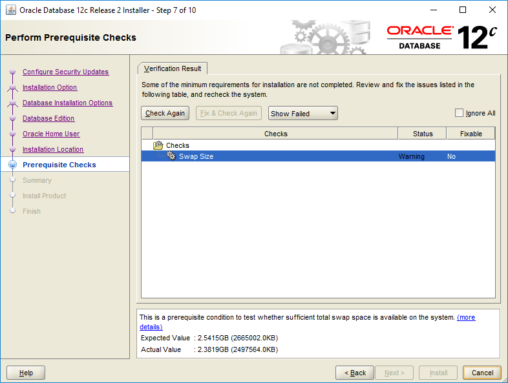Open the Help button

(26, 373)
